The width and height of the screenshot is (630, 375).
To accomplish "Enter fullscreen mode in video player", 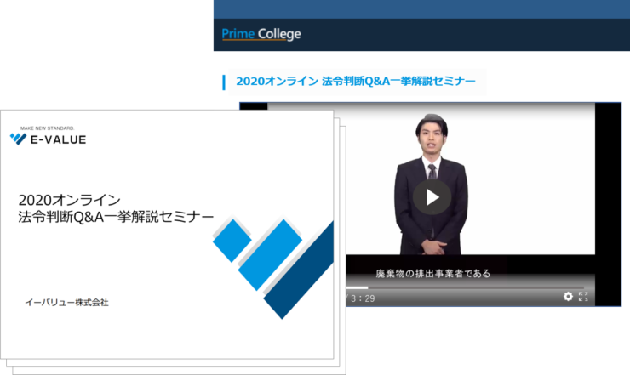I will pyautogui.click(x=583, y=296).
